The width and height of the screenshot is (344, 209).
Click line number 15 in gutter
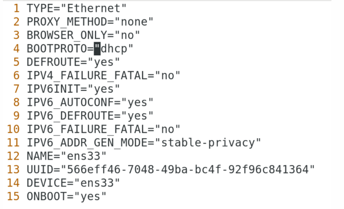point(13,196)
